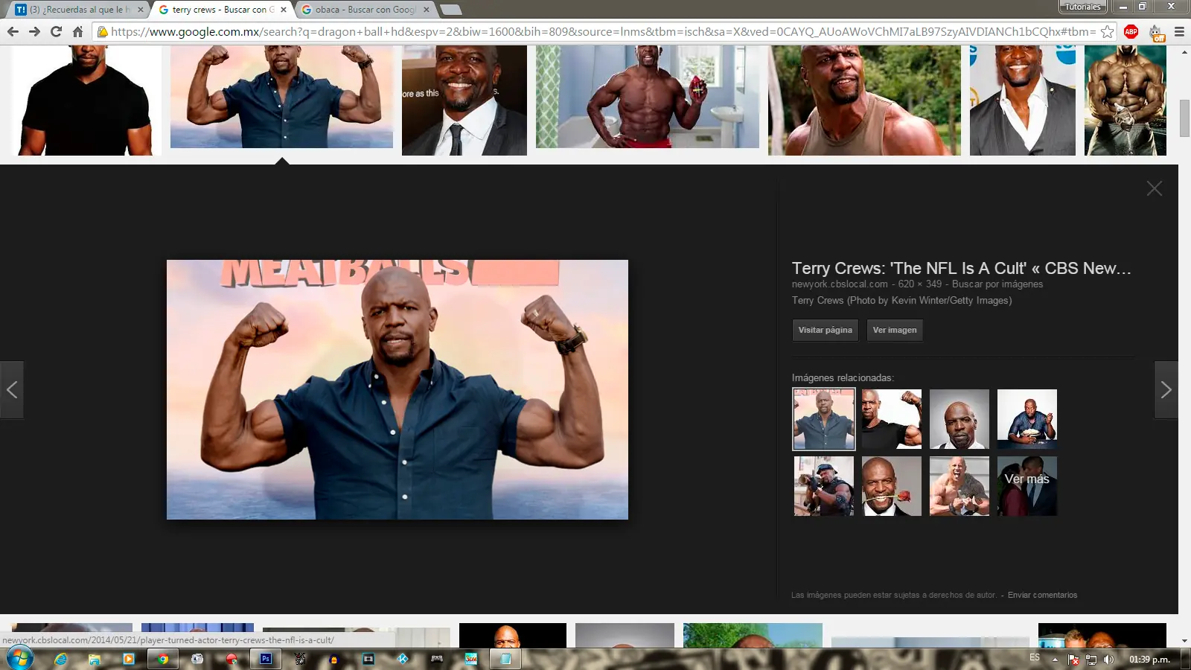The width and height of the screenshot is (1191, 670).
Task: Switch to the 'obaca - Buscar con Google' tab
Action: pyautogui.click(x=366, y=10)
